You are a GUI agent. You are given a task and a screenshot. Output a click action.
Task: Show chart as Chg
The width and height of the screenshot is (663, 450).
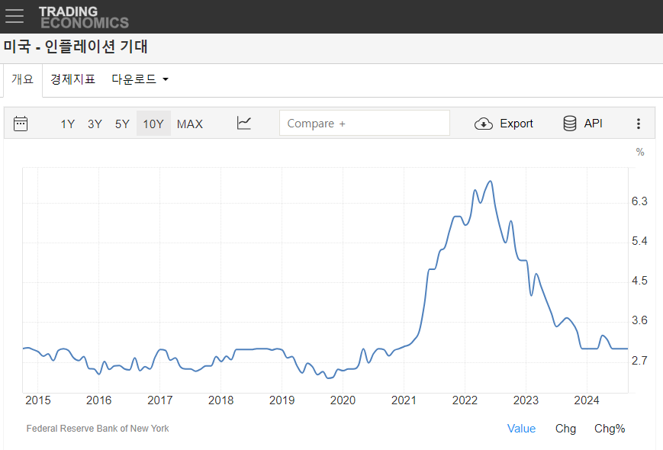click(x=565, y=429)
